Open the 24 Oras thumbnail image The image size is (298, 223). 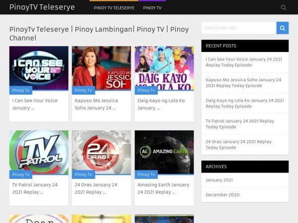[x=101, y=152]
